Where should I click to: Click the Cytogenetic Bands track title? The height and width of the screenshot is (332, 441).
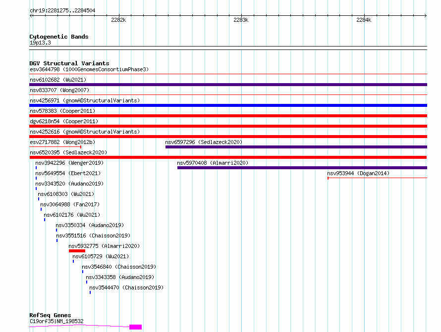tap(59, 37)
